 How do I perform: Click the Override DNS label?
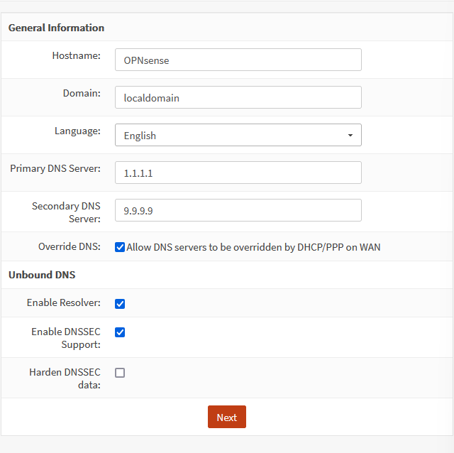pyautogui.click(x=69, y=247)
